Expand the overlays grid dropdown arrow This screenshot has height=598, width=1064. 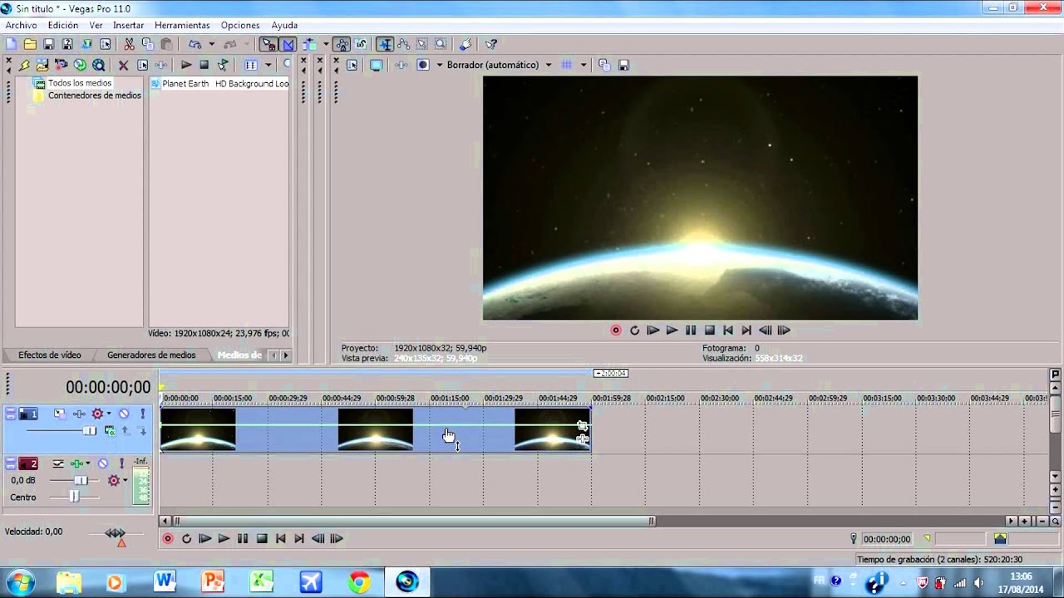(x=584, y=65)
